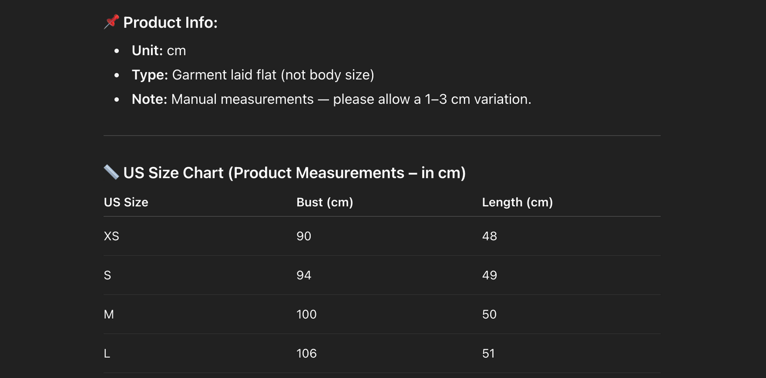Click the ruler emoji icon
766x378 pixels.
coord(111,172)
